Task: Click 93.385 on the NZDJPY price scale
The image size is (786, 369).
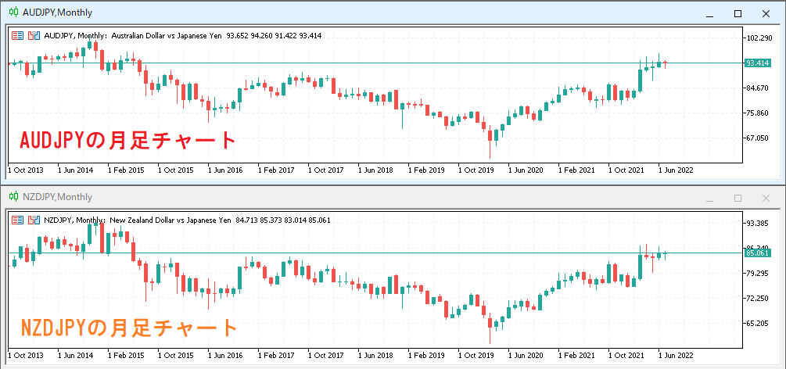Action: (x=759, y=223)
